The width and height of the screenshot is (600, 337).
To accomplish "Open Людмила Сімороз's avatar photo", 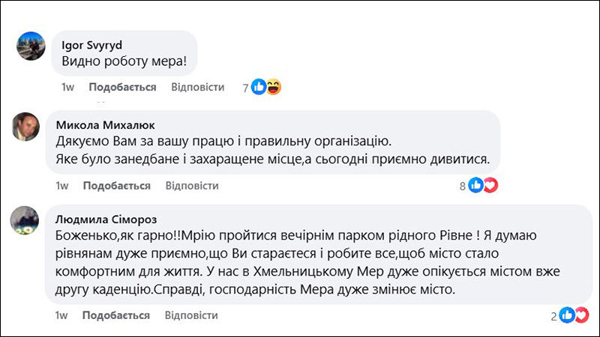I will (x=25, y=220).
